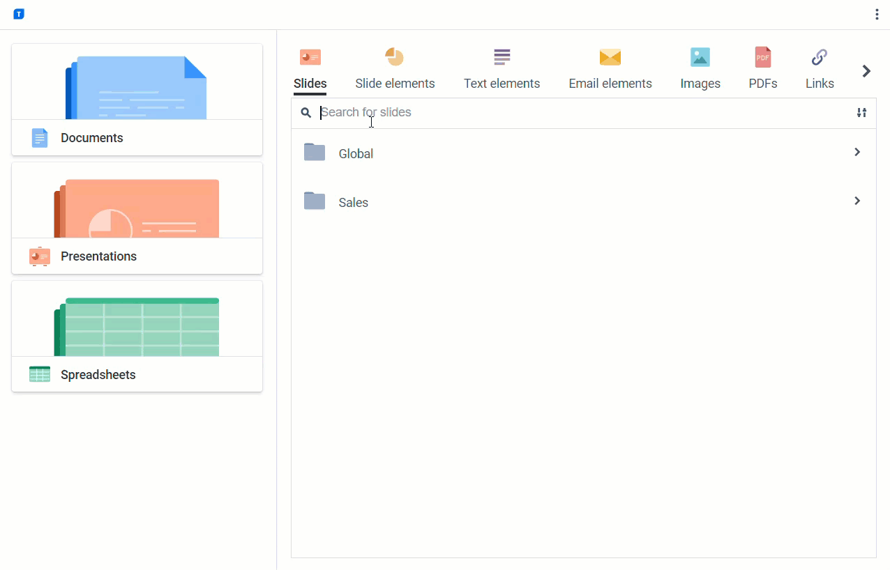Image resolution: width=890 pixels, height=570 pixels.
Task: Select the Slides presentation icon
Action: tap(310, 57)
